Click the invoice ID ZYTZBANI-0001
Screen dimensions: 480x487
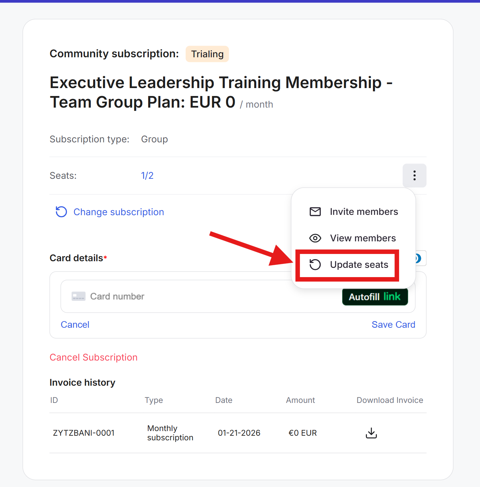tap(84, 433)
